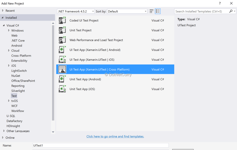The image size is (237, 150).
Task: Select the LightSwitch category
Action: click(x=19, y=71)
